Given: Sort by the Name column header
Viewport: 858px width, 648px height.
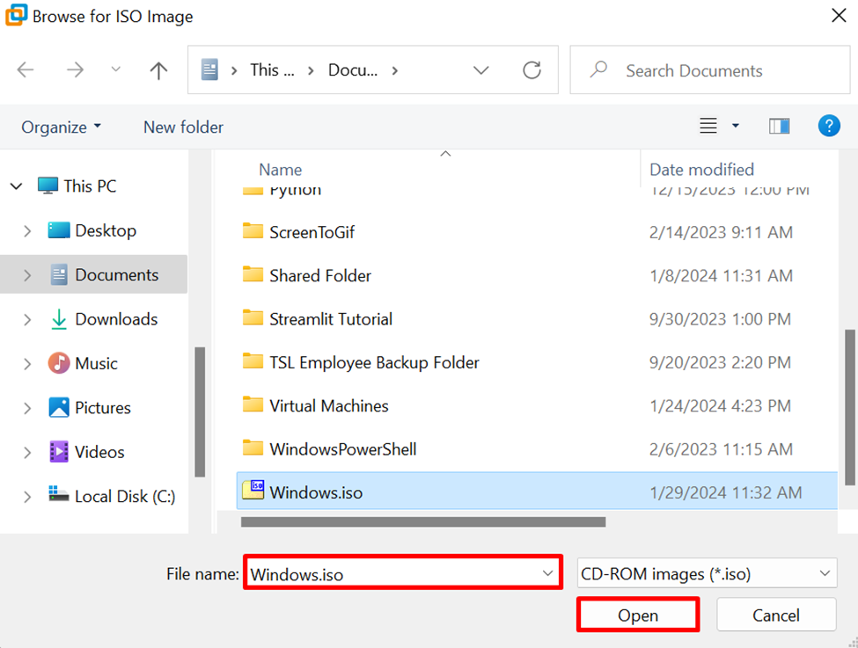Looking at the screenshot, I should click(280, 170).
